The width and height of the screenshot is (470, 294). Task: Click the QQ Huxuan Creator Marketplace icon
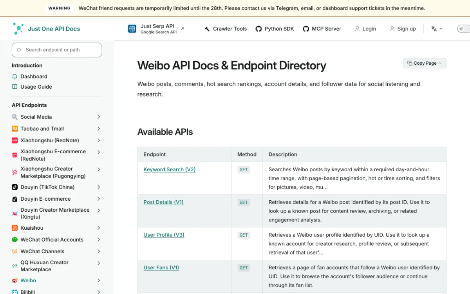[x=14, y=266]
